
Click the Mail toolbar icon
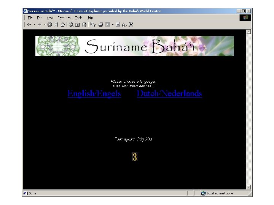pos(92,25)
